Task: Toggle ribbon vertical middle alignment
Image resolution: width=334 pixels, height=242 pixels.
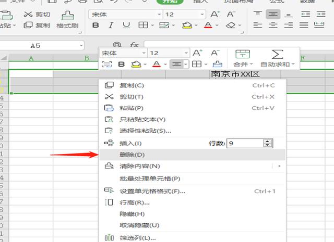Action: pos(273,14)
